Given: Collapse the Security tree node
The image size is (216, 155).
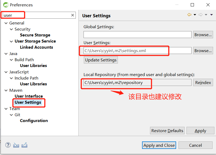Looking at the screenshot, I should [x=11, y=29].
